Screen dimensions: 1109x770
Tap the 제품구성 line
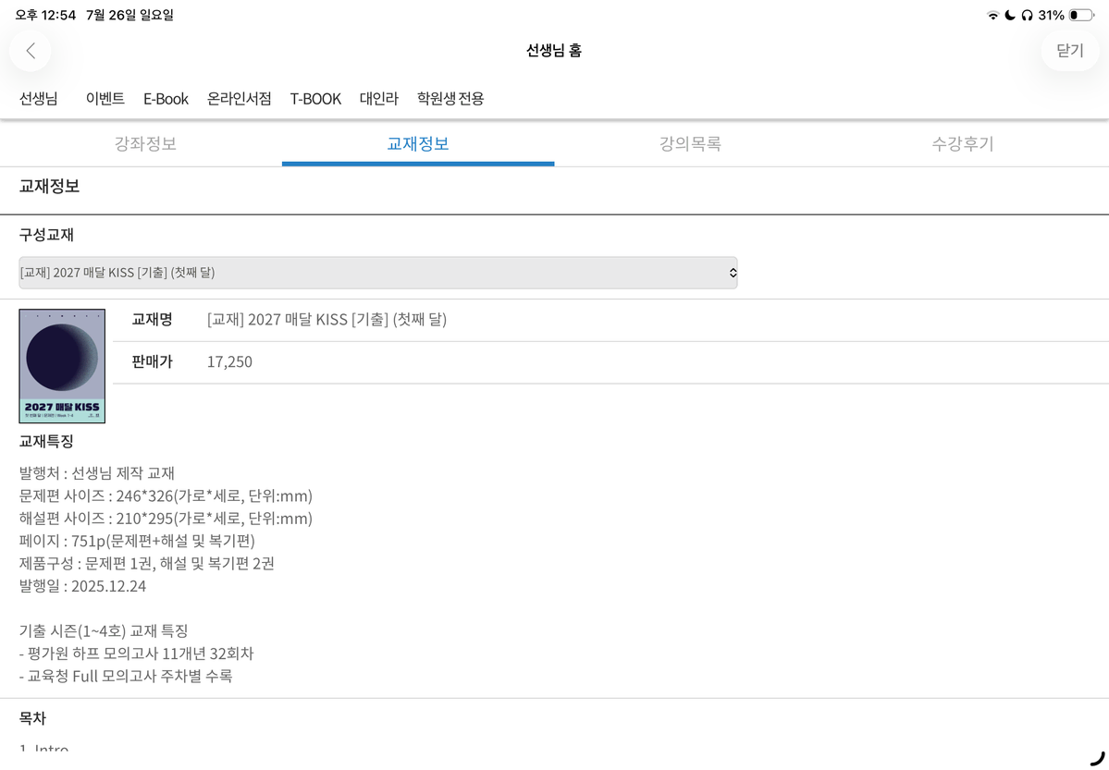tap(147, 564)
